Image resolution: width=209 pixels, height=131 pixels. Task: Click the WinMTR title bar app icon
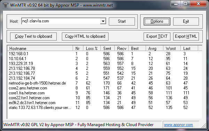point(5,5)
